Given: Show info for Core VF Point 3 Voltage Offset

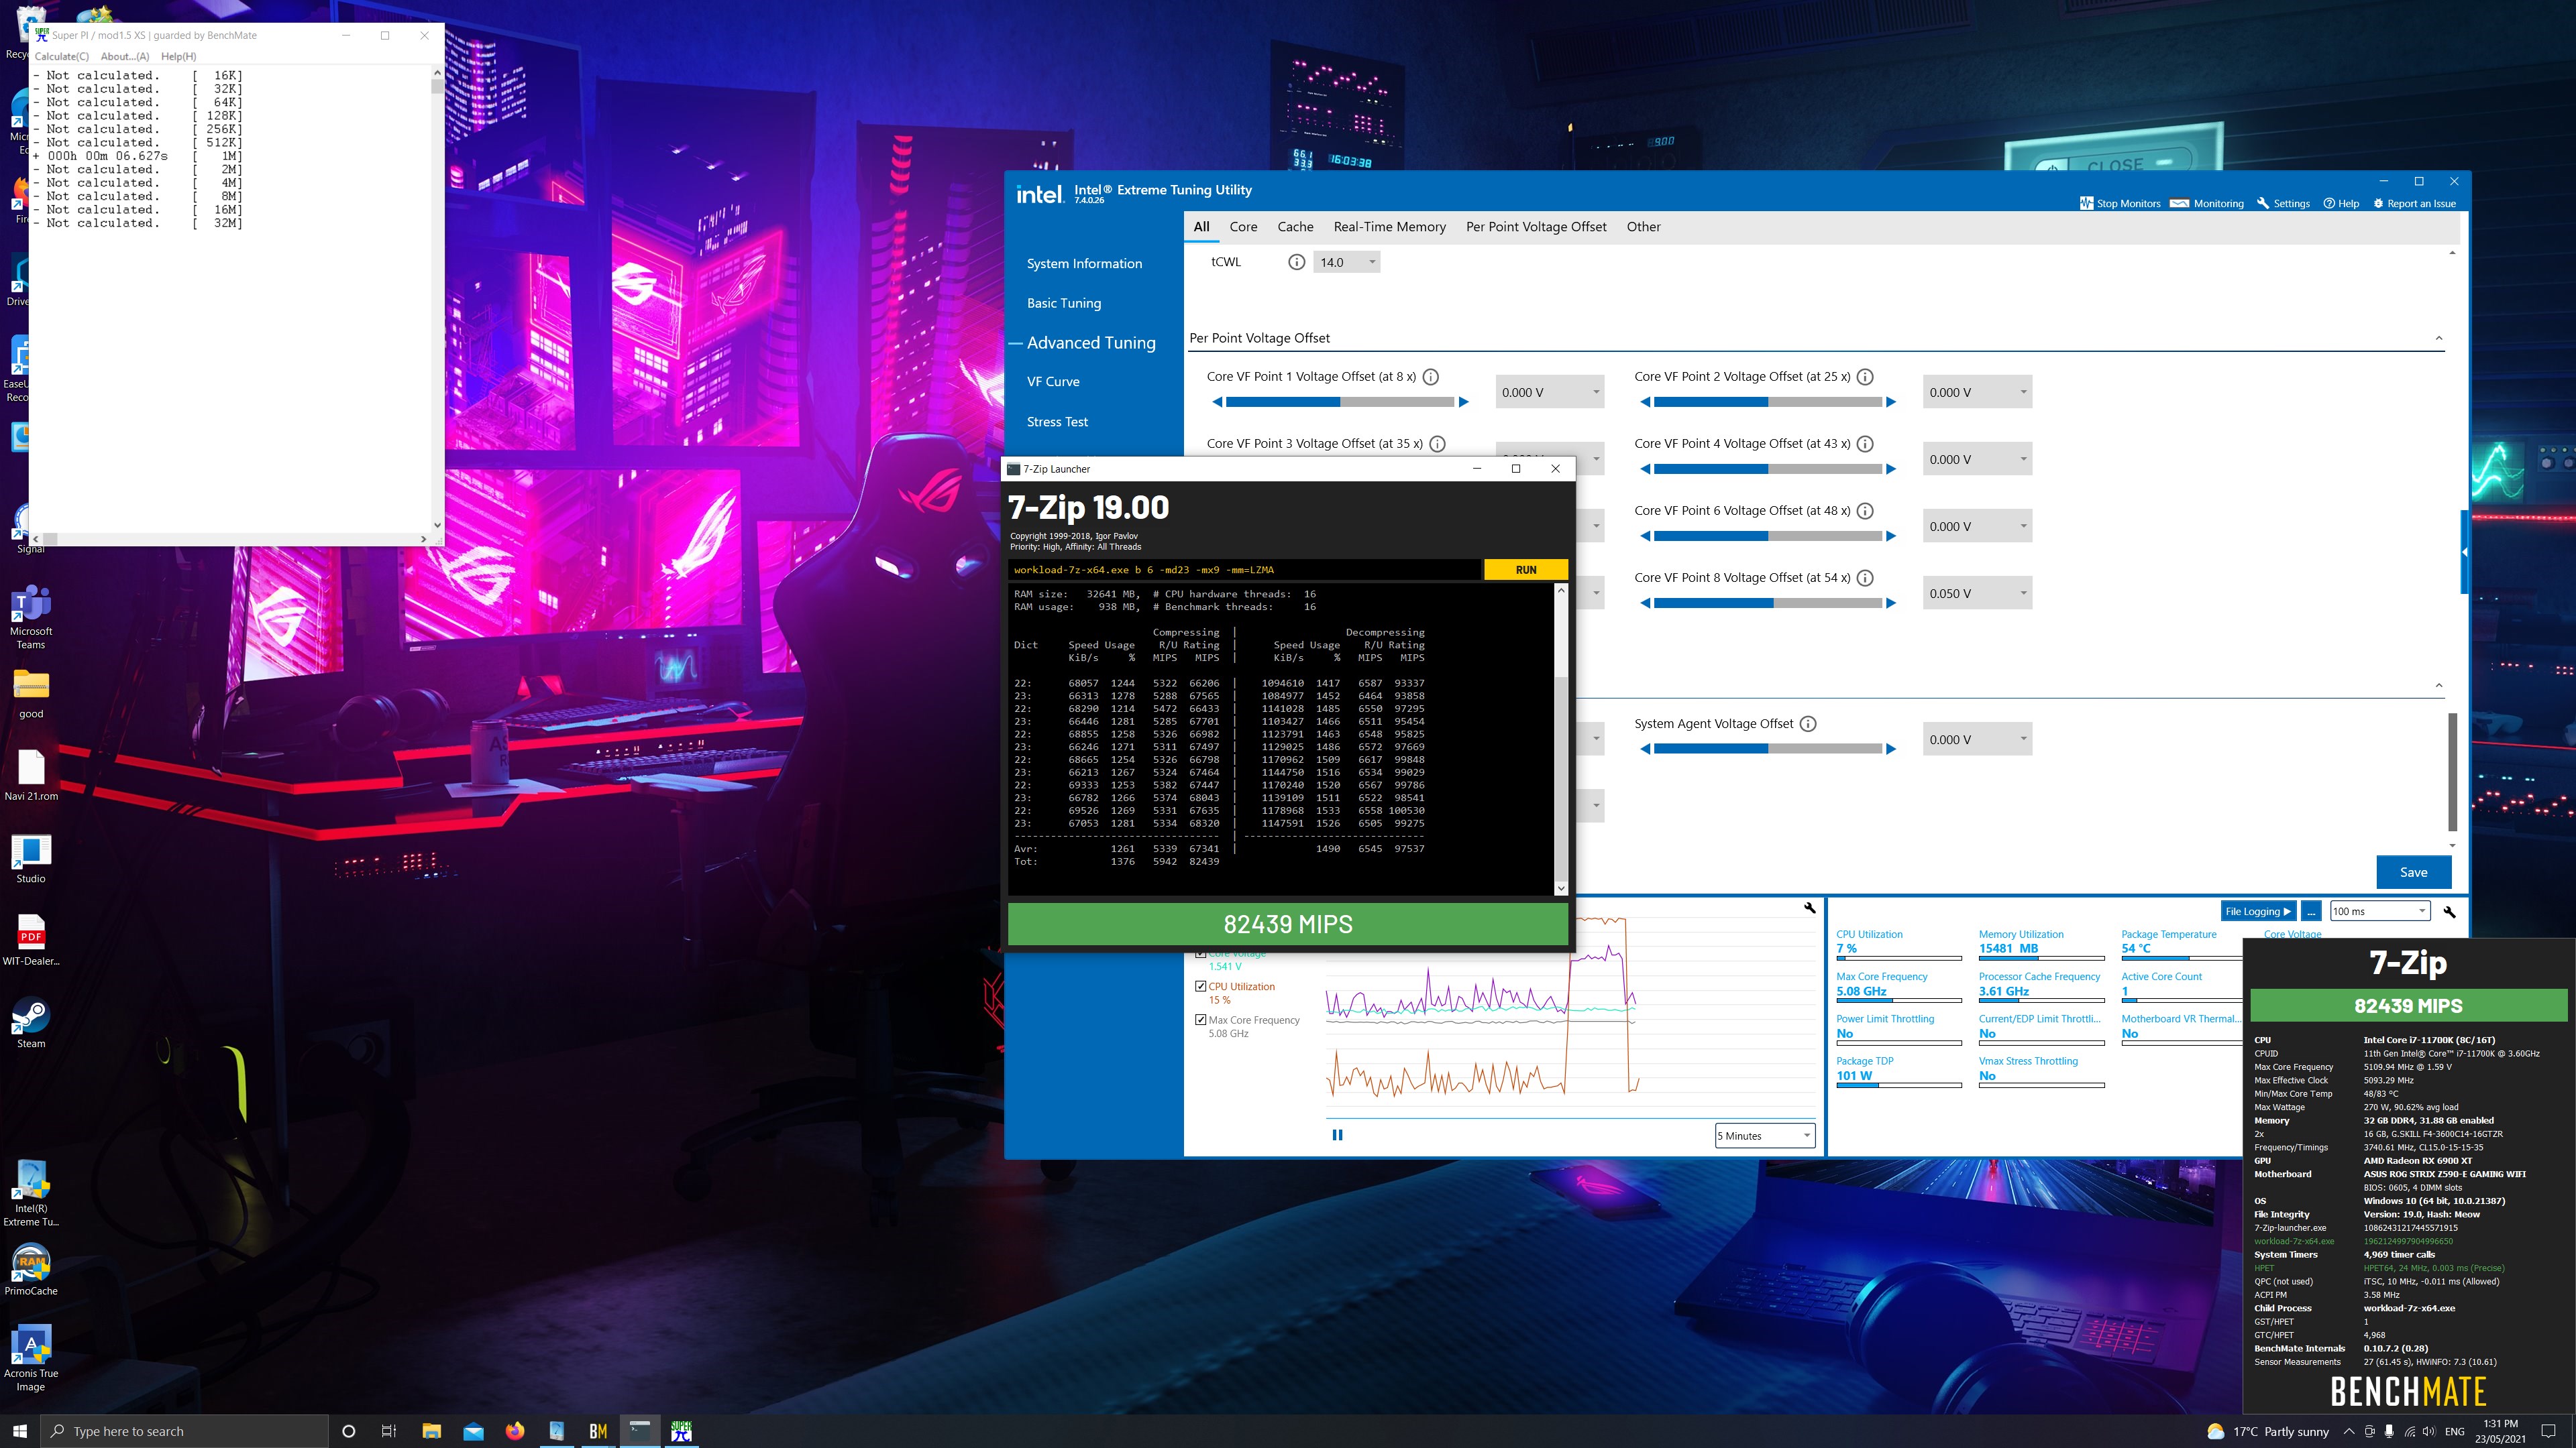Looking at the screenshot, I should coord(1437,444).
